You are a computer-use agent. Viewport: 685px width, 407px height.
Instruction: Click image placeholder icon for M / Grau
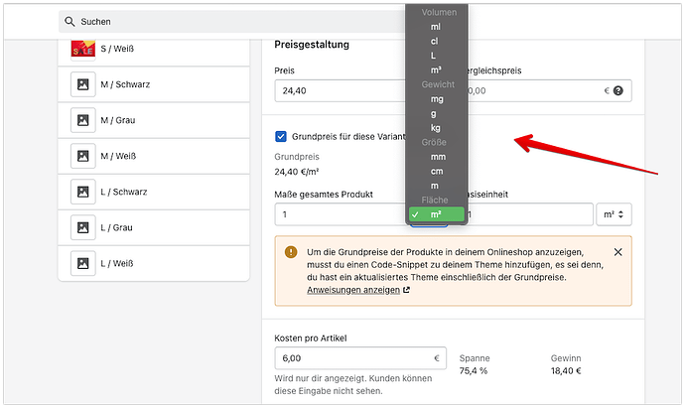click(x=82, y=120)
